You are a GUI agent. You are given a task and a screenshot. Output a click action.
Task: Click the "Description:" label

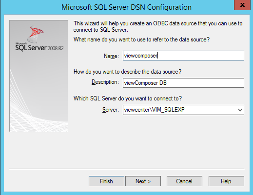105,82
